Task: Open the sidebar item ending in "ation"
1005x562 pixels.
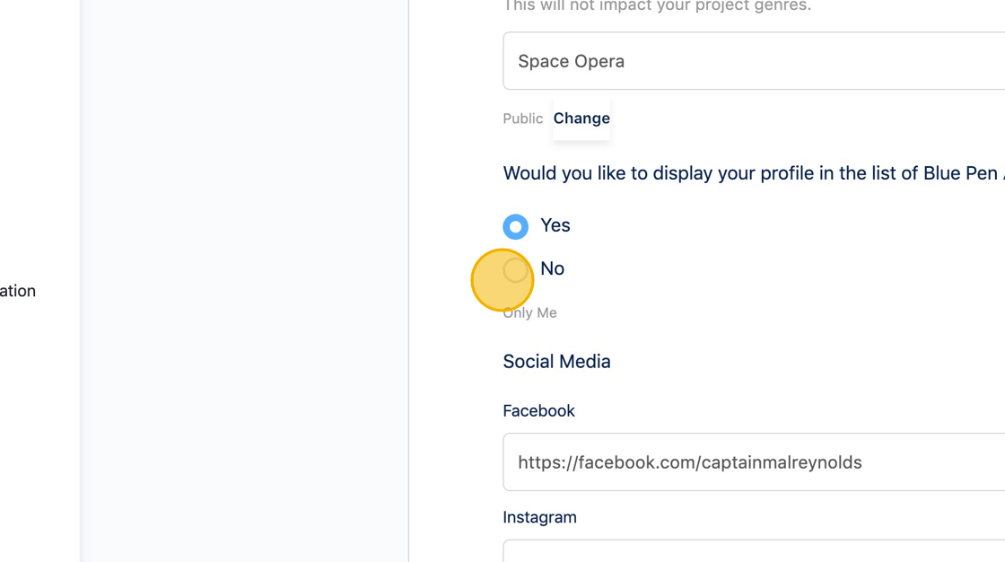Action: tap(18, 291)
